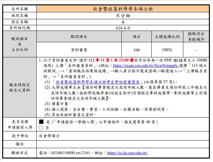Click the 100% score ratio cell

pyautogui.click(x=167, y=50)
